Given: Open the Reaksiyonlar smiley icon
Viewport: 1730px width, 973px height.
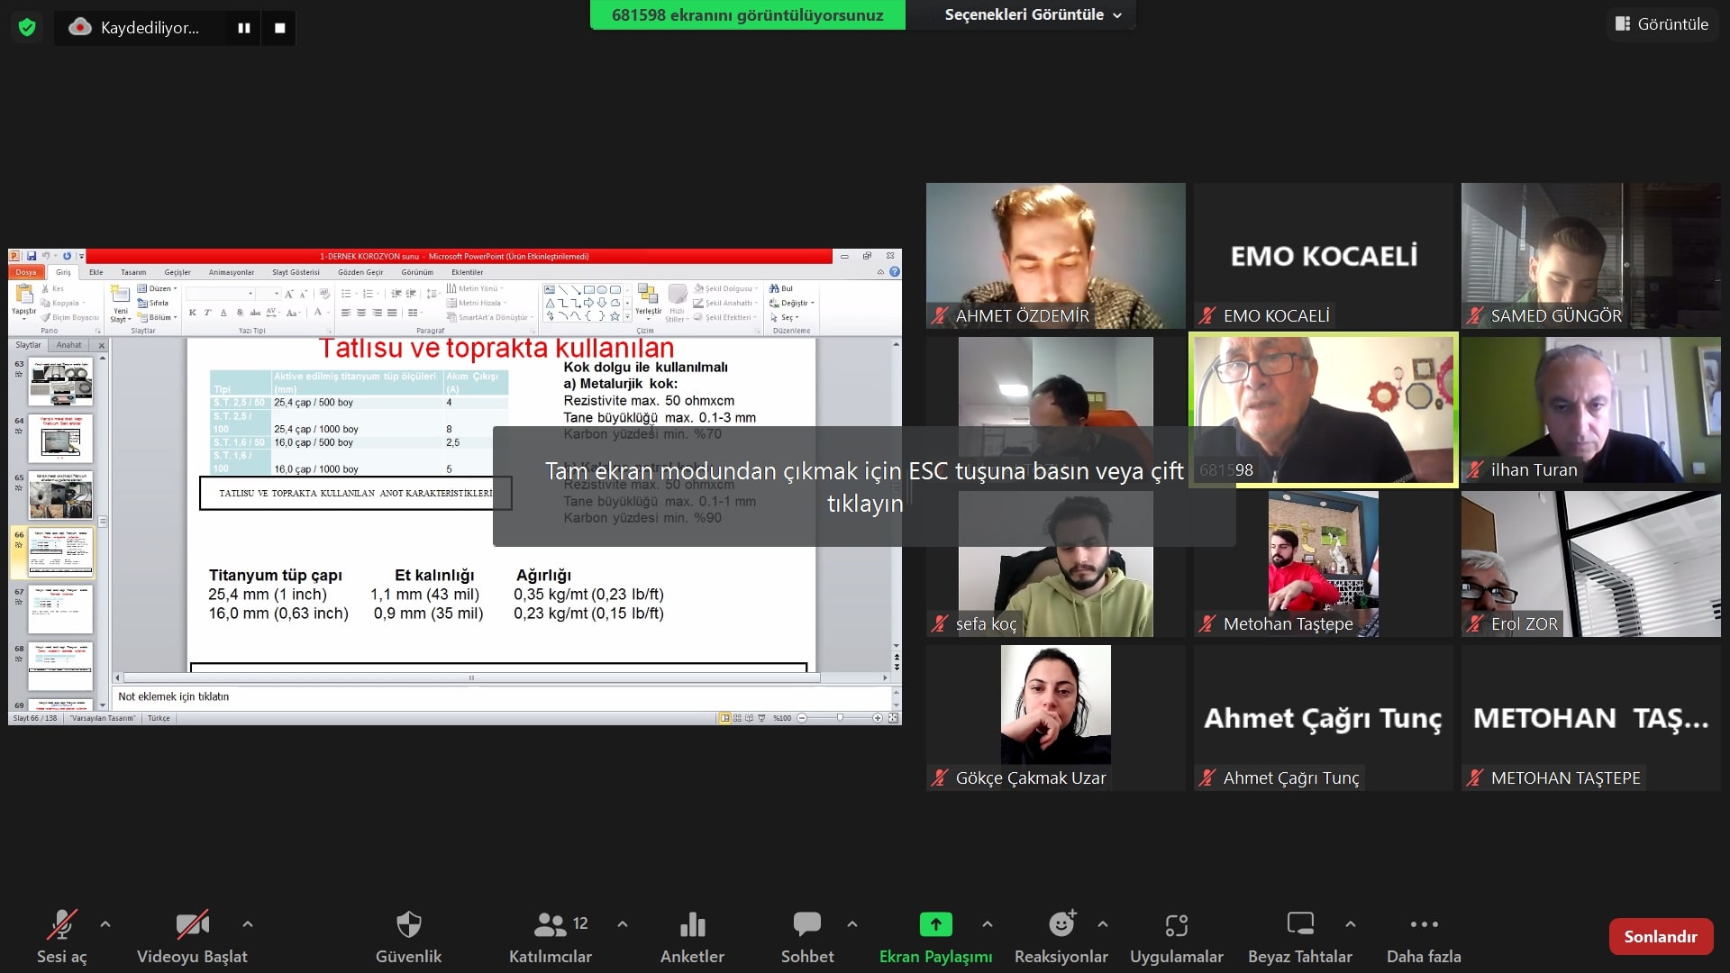Looking at the screenshot, I should (1061, 924).
